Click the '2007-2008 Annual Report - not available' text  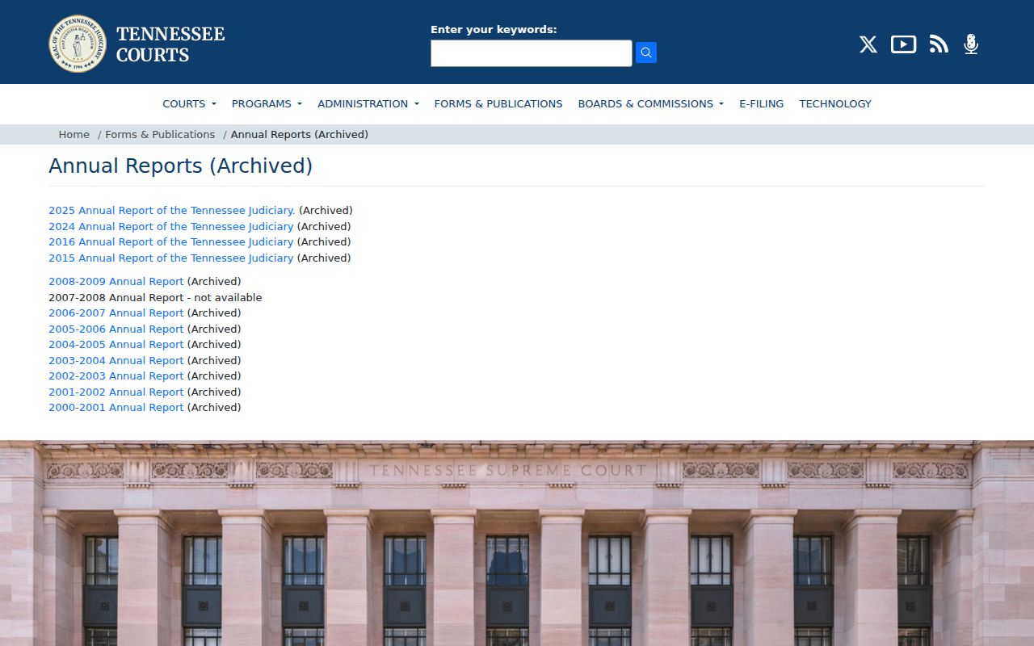155,298
